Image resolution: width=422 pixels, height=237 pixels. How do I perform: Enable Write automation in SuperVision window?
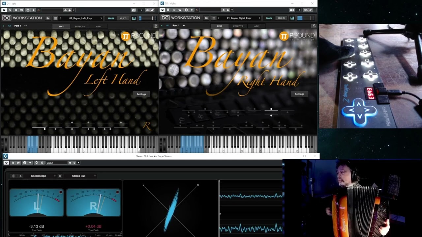coord(18,163)
